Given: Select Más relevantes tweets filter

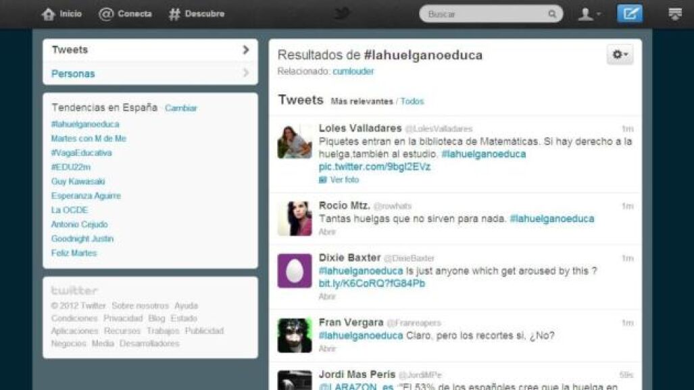Looking at the screenshot, I should pos(362,101).
